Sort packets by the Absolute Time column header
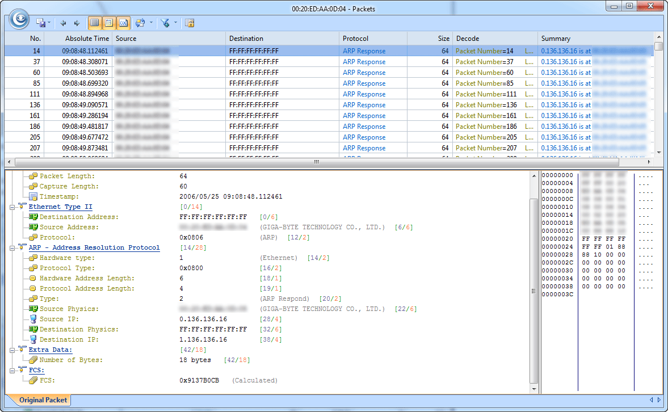 [86, 39]
